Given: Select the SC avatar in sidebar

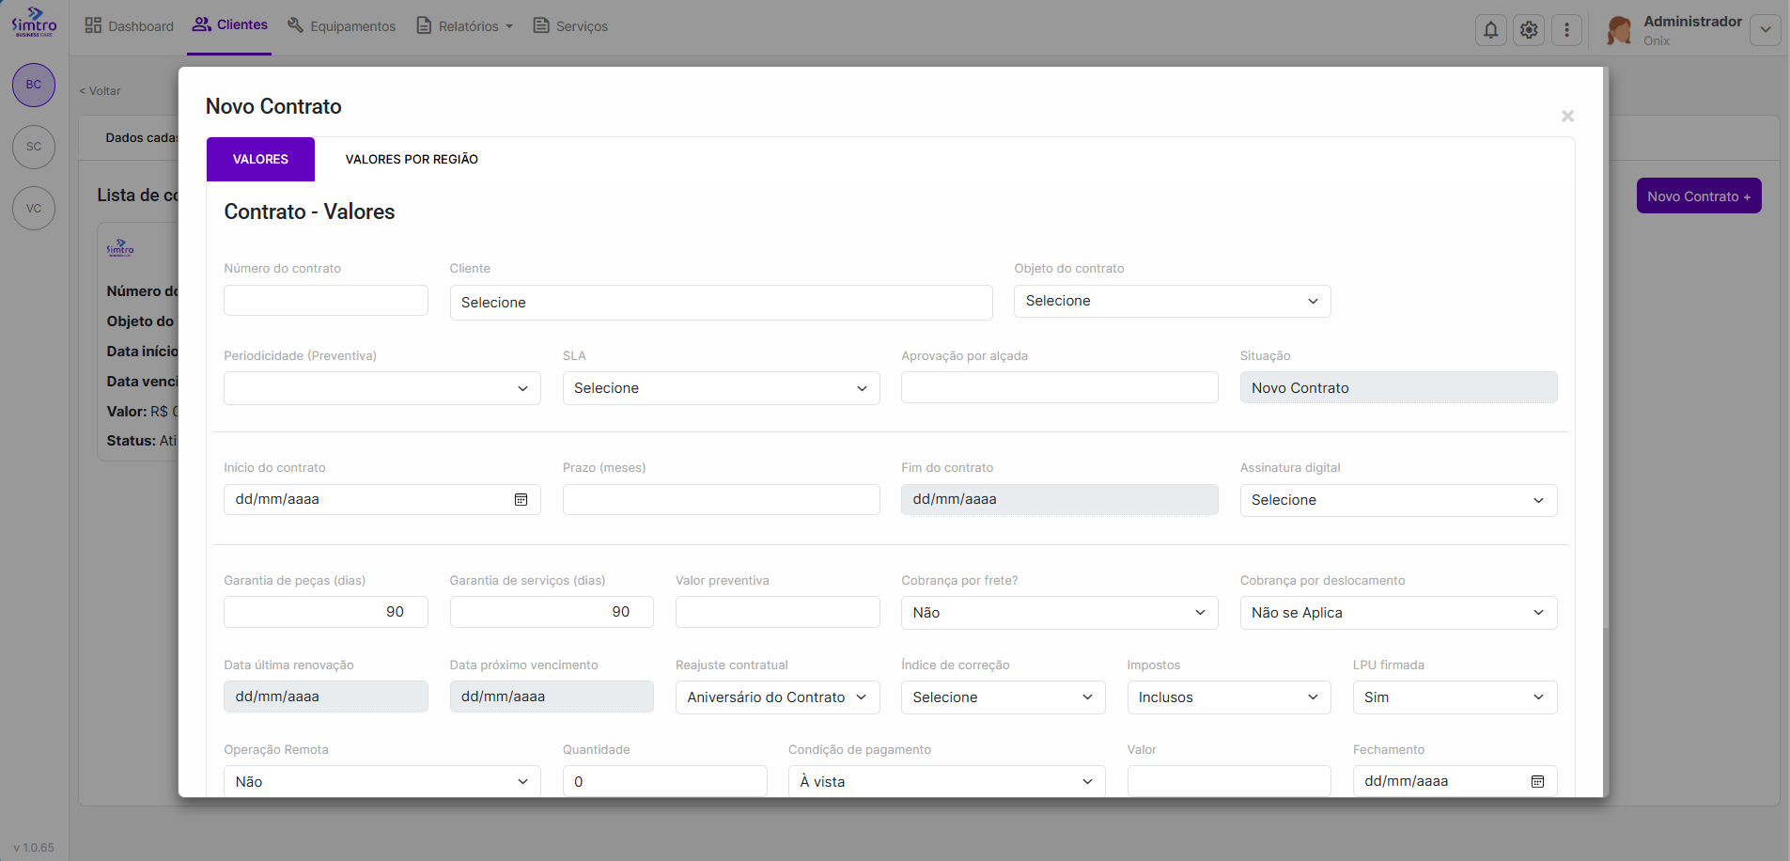Looking at the screenshot, I should pos(34,147).
